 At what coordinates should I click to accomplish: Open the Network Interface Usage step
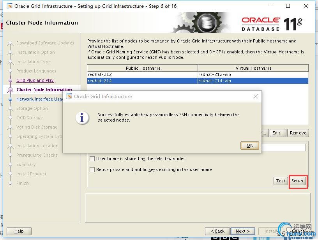[39, 99]
